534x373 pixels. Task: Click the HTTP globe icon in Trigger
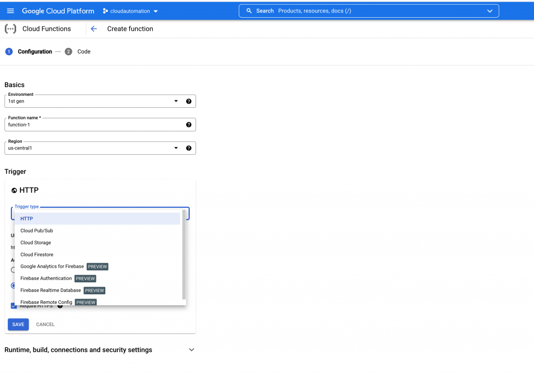(14, 191)
